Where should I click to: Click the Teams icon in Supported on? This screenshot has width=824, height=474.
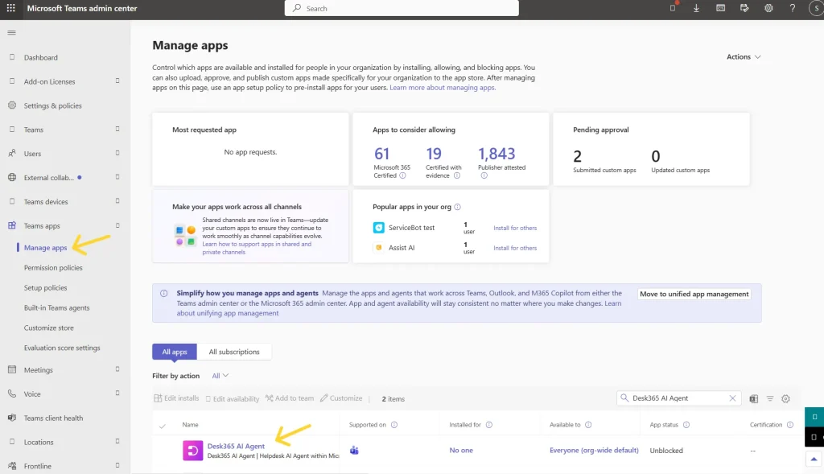click(x=354, y=451)
